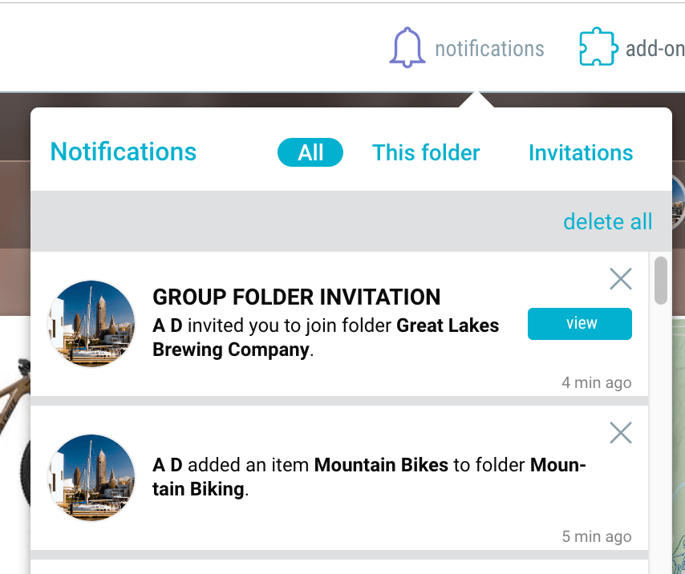
Task: Click the 5 min ago timestamp
Action: [597, 536]
